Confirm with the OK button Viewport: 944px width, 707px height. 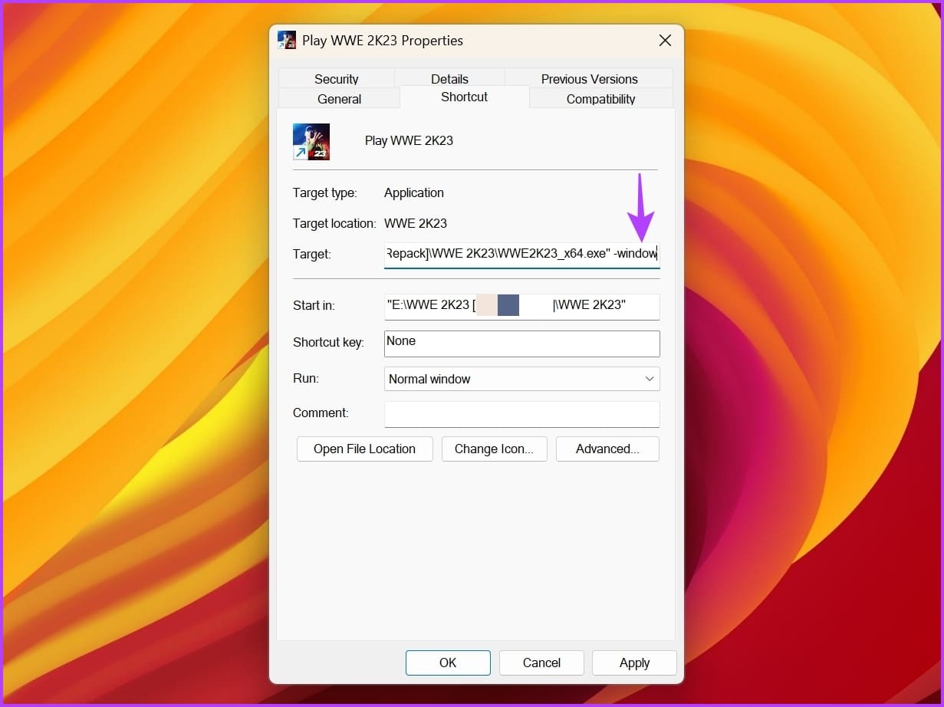click(x=448, y=663)
